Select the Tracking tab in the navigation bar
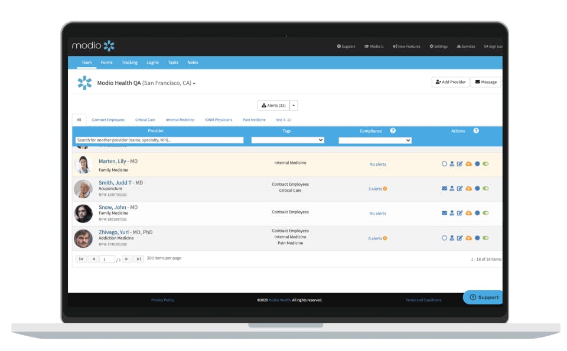Viewport: 567px width, 351px height. point(129,62)
